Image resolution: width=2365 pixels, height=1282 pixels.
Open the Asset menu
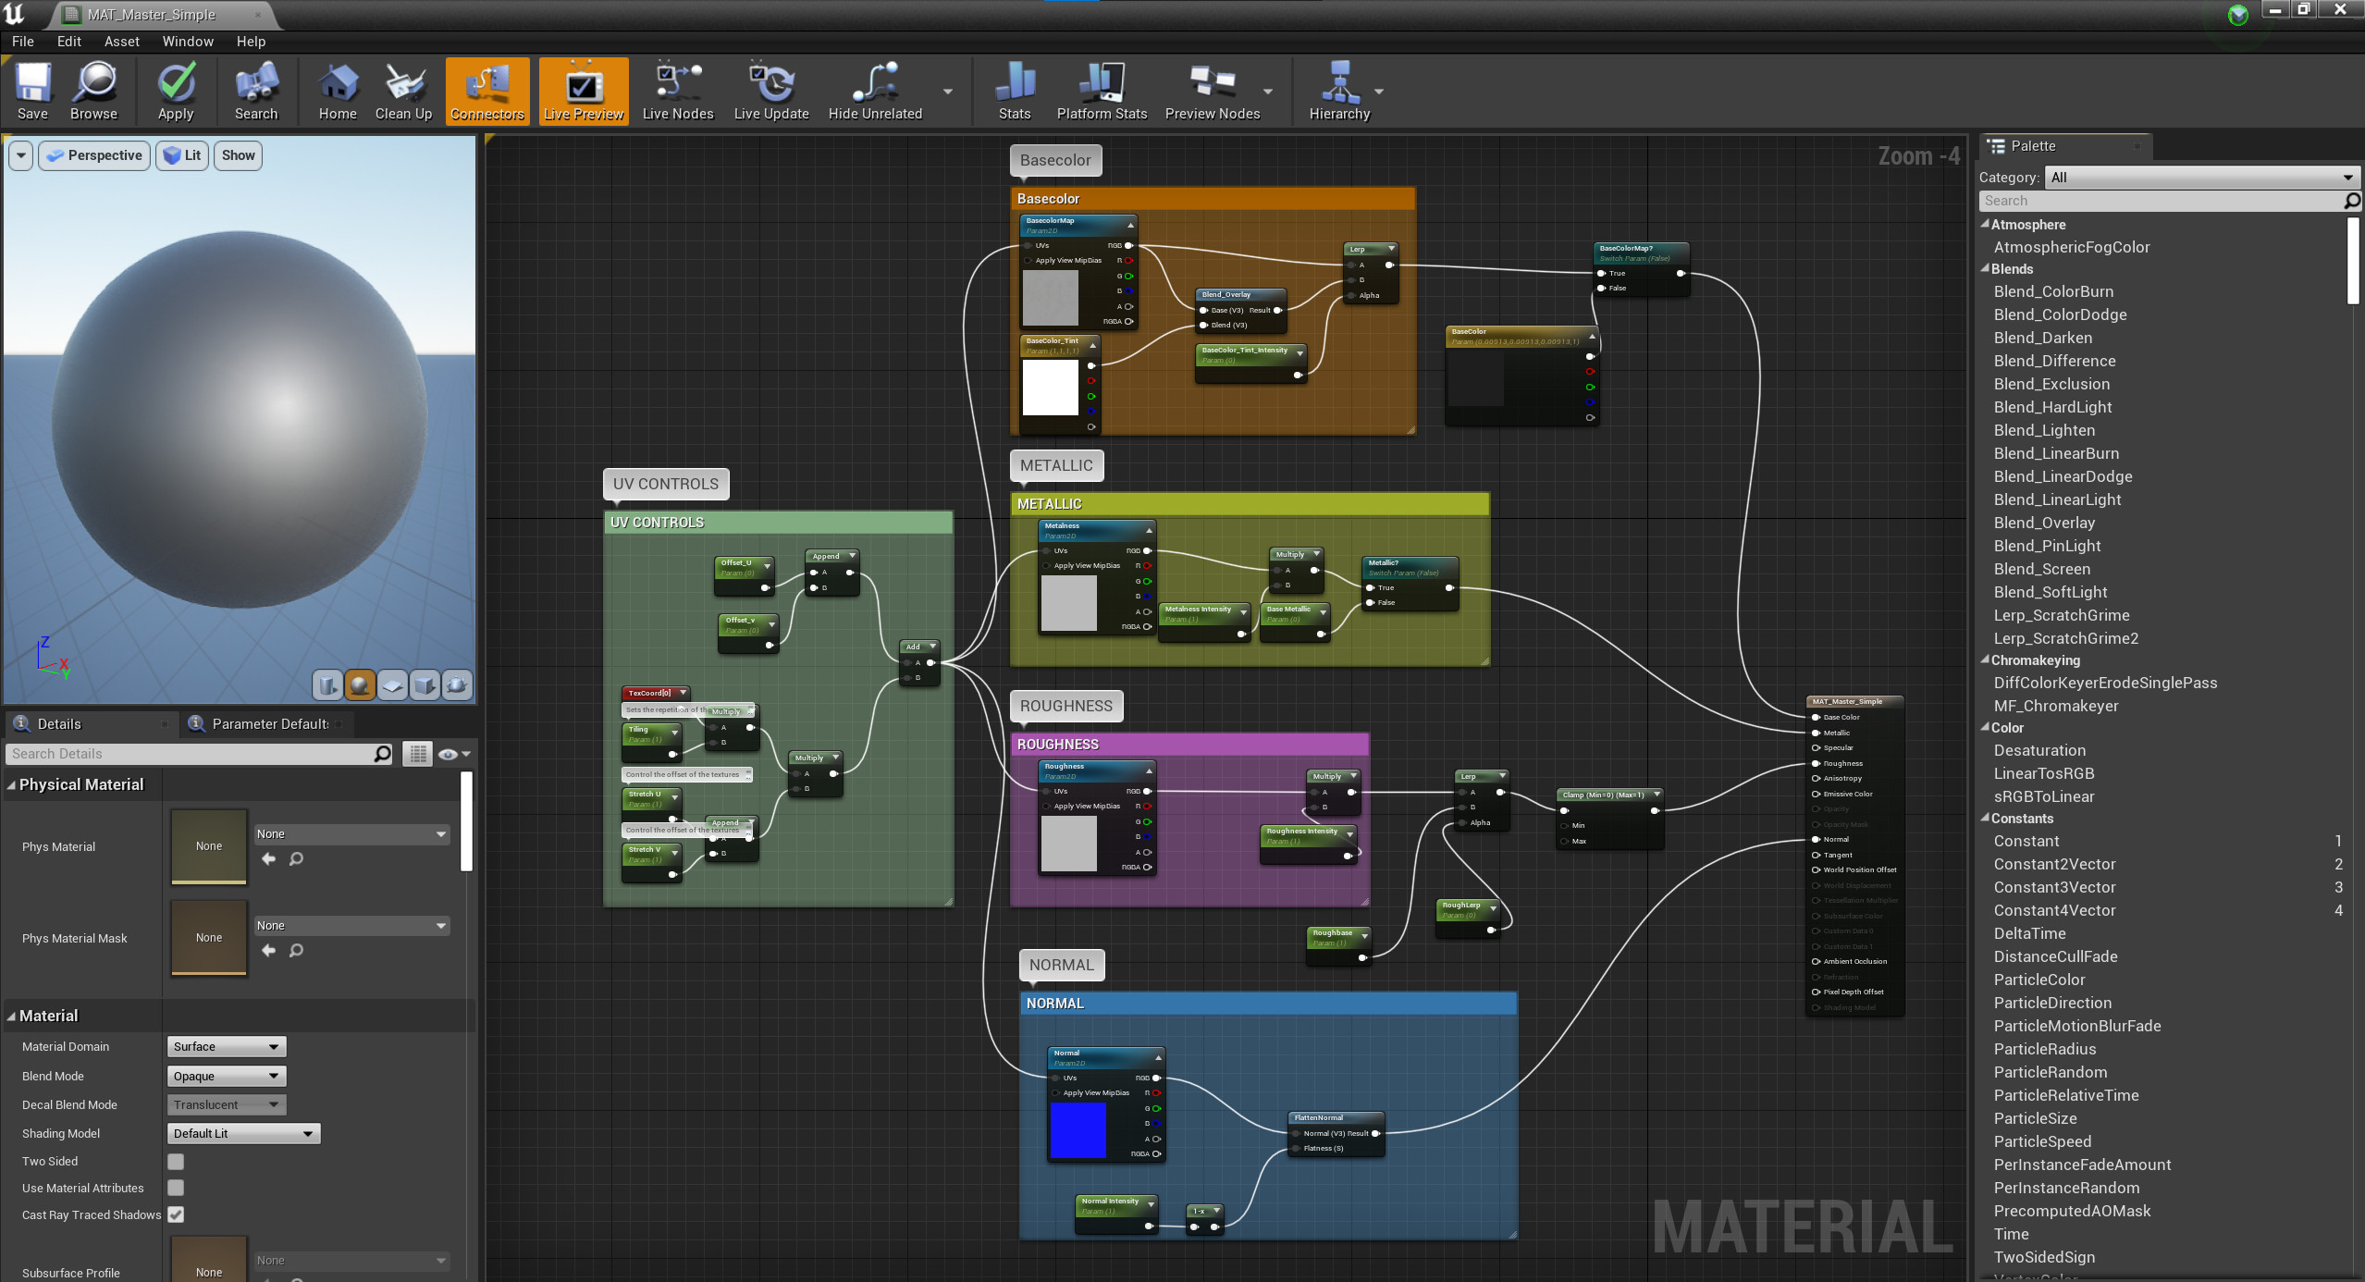click(122, 42)
